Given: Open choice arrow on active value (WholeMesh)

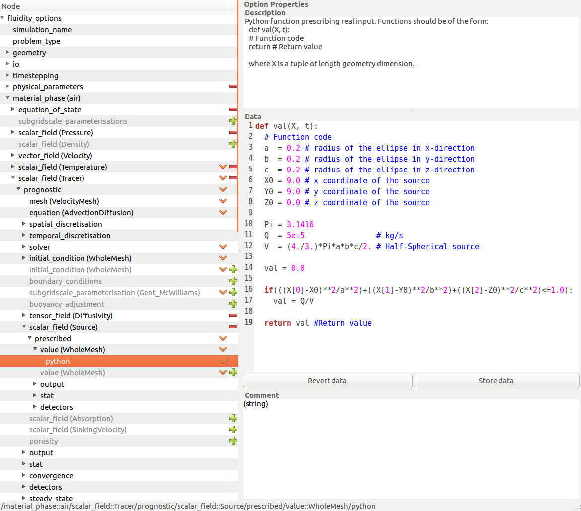Looking at the screenshot, I should [223, 350].
